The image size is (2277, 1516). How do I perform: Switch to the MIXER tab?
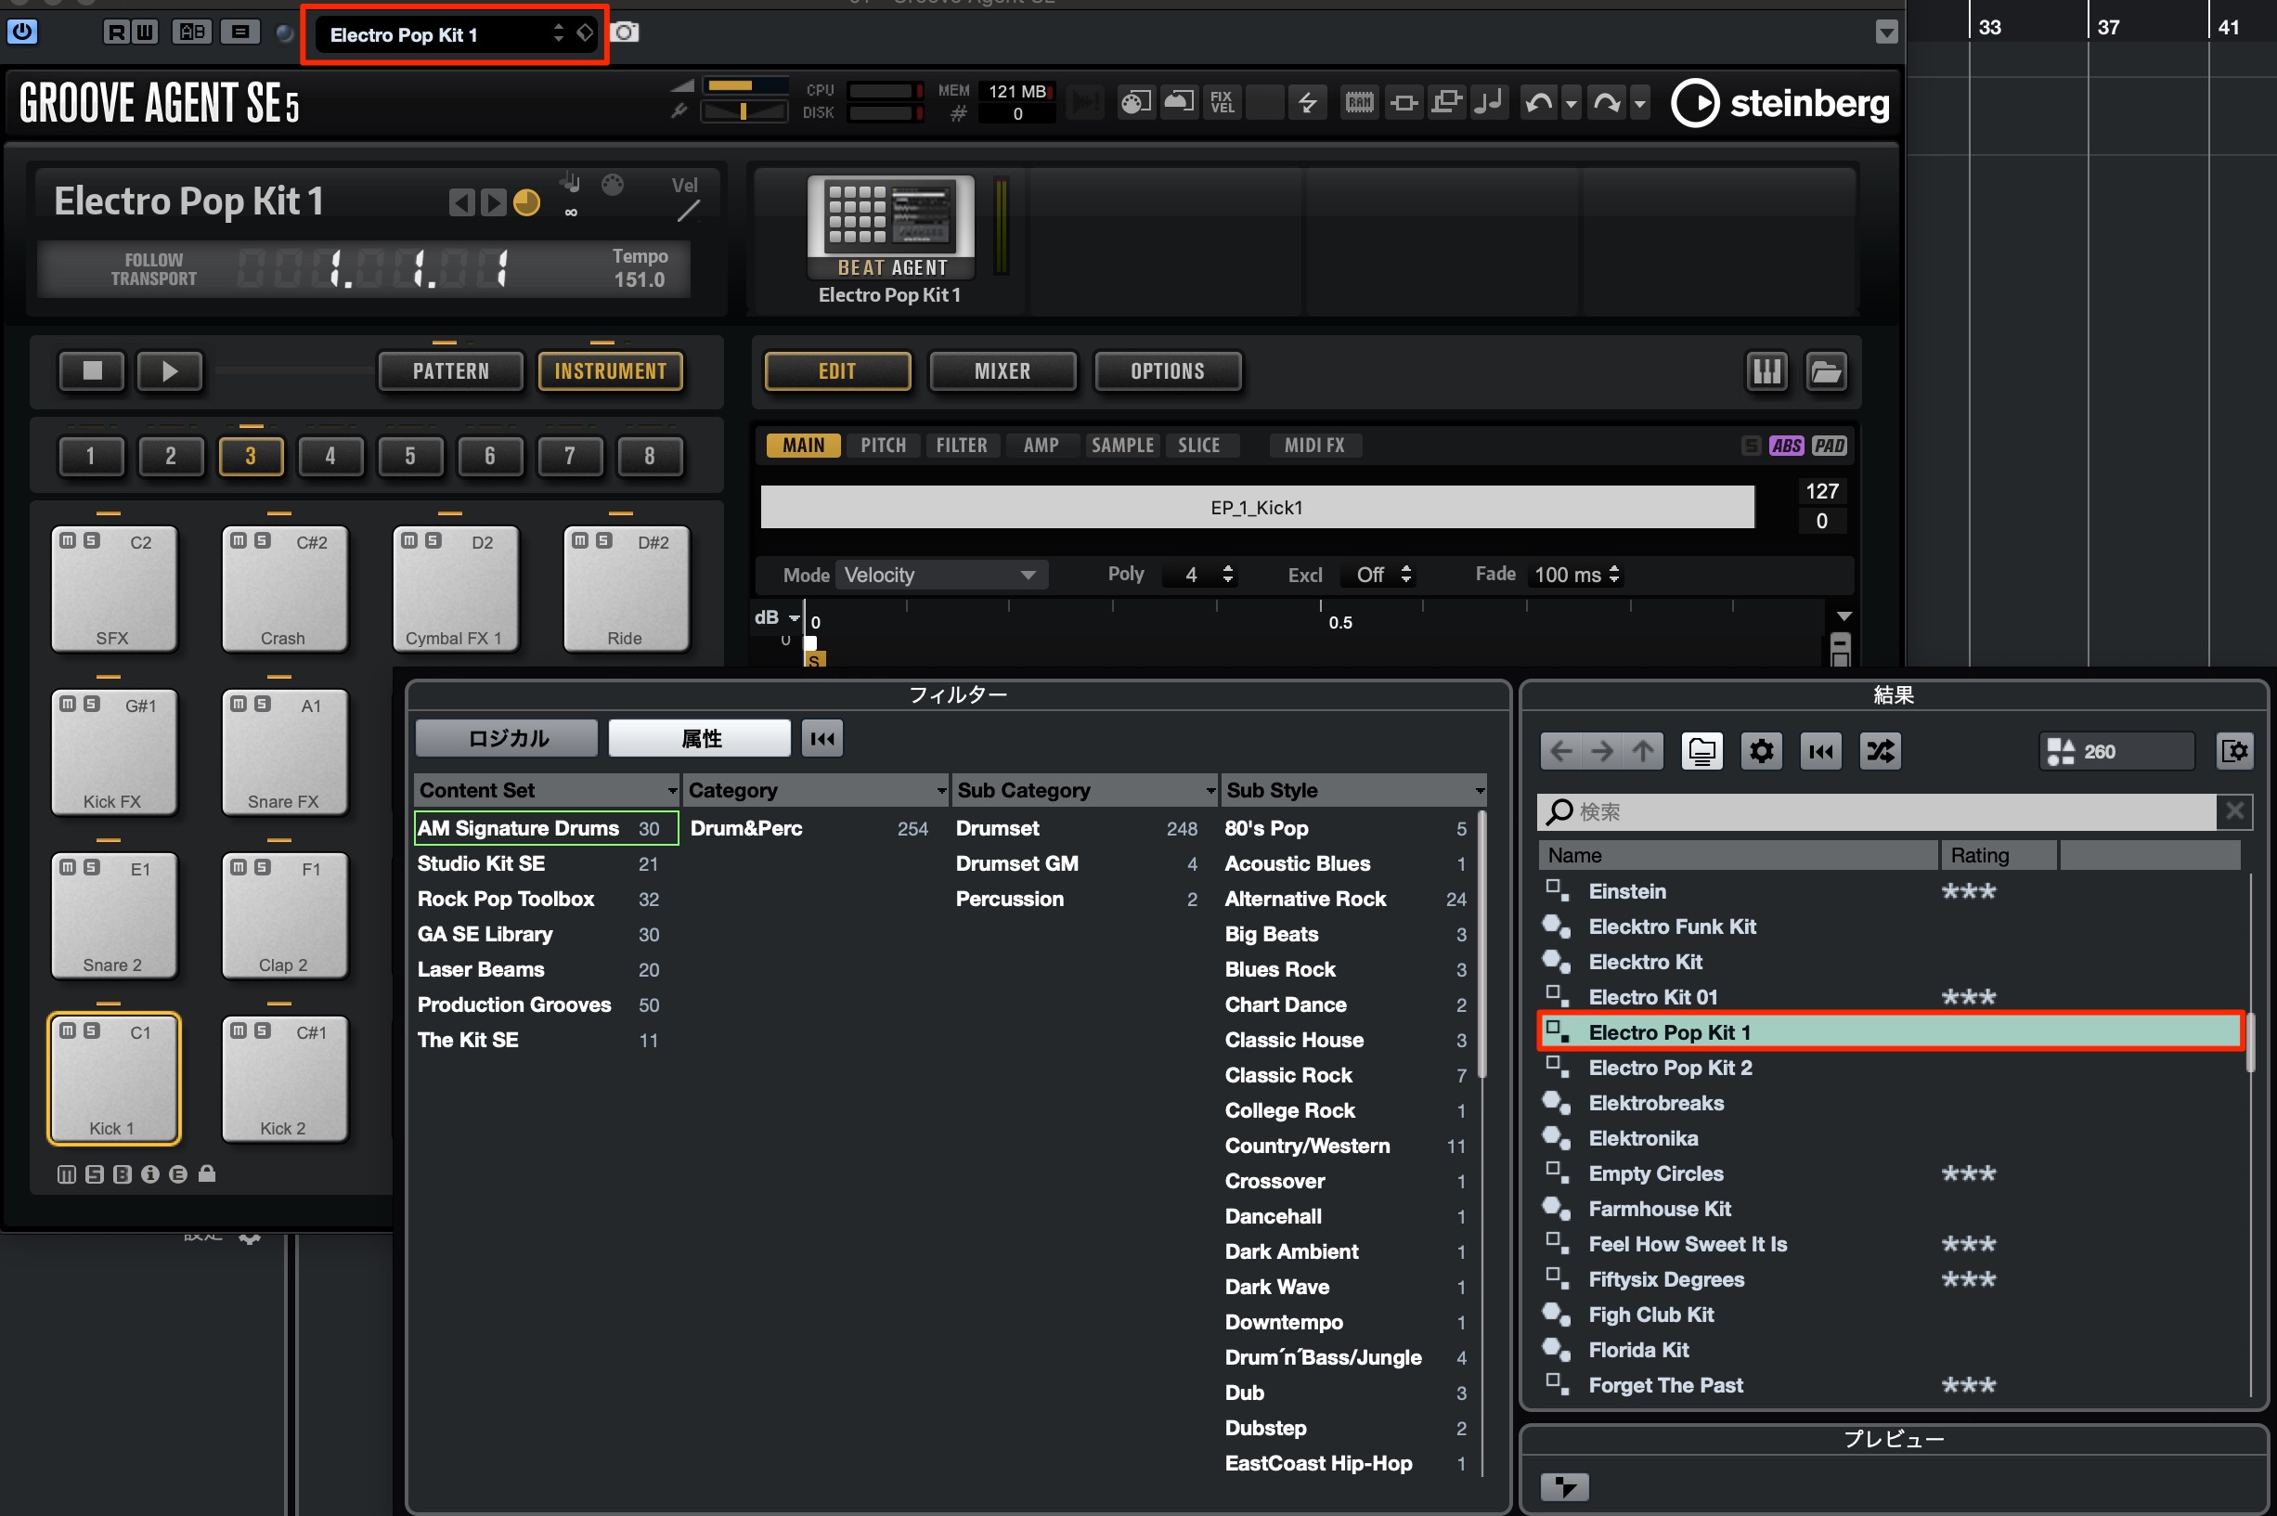(x=1003, y=371)
